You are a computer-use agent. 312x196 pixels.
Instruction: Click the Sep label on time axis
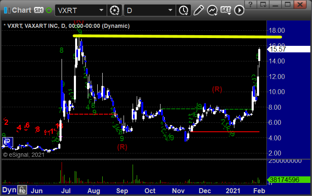[x=122, y=191]
